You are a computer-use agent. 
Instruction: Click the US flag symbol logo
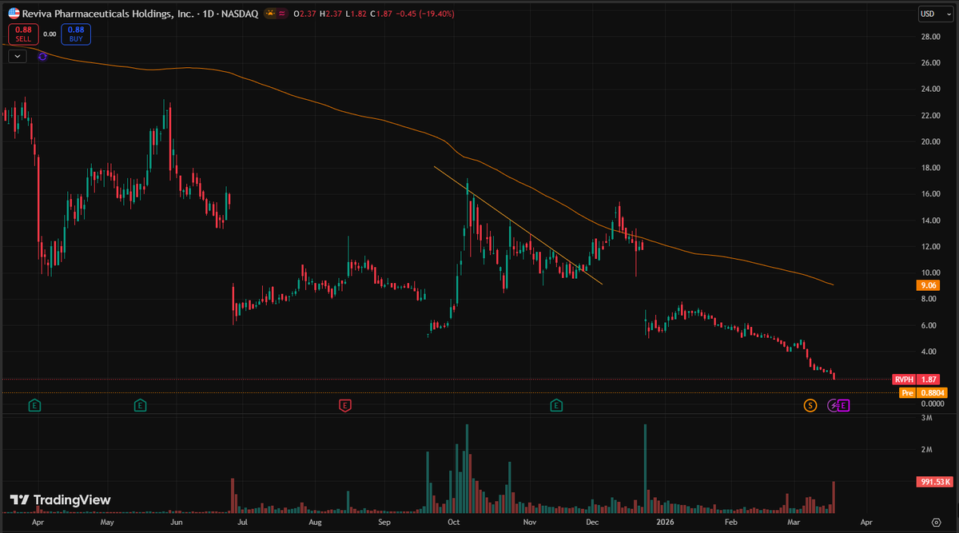click(x=14, y=13)
